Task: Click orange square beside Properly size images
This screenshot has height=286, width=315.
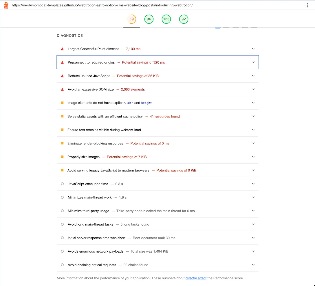Action: click(x=62, y=157)
